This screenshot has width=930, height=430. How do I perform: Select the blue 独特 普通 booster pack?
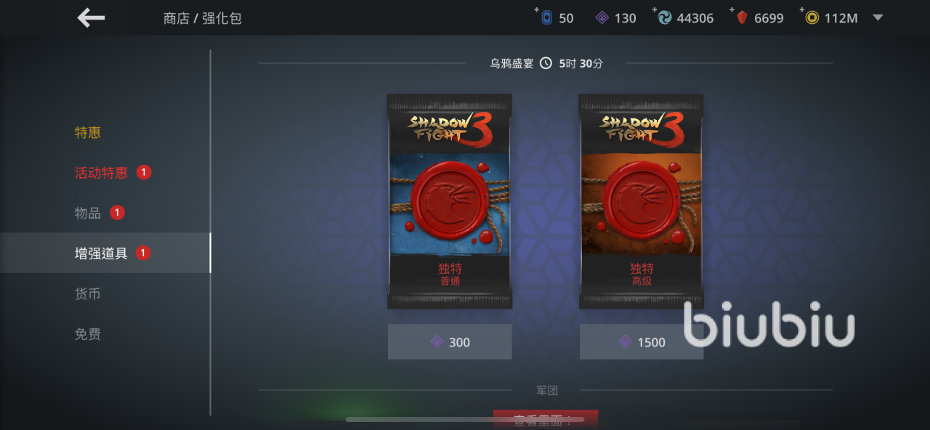point(450,201)
